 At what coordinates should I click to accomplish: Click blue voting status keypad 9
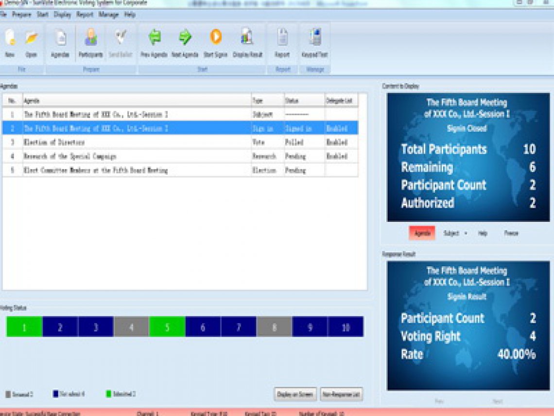(310, 326)
